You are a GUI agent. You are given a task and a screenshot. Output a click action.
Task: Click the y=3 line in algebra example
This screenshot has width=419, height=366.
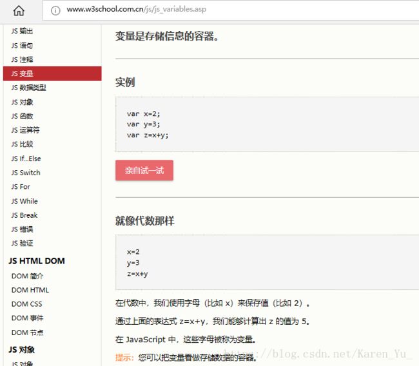coord(133,263)
